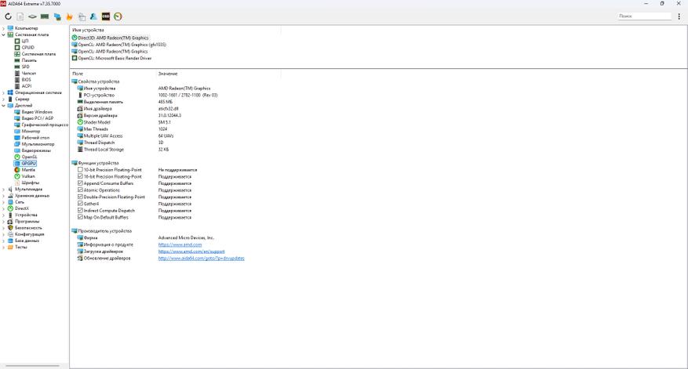Open SPD tree item
Viewport: 688px width, 369px height.
(x=25, y=67)
